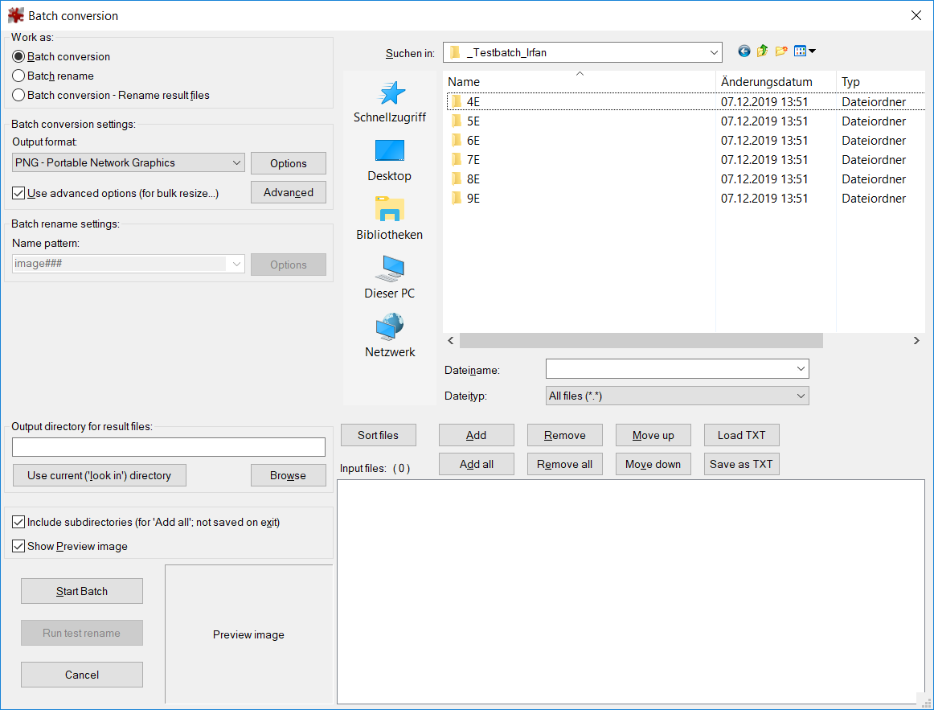Expand the Output format dropdown
Image resolution: width=934 pixels, height=710 pixels.
[129, 163]
